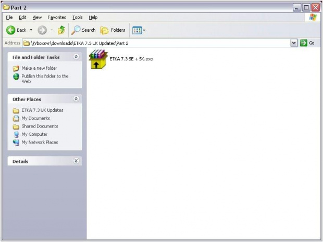
Task: Expand the Details panel
Action: pos(76,161)
